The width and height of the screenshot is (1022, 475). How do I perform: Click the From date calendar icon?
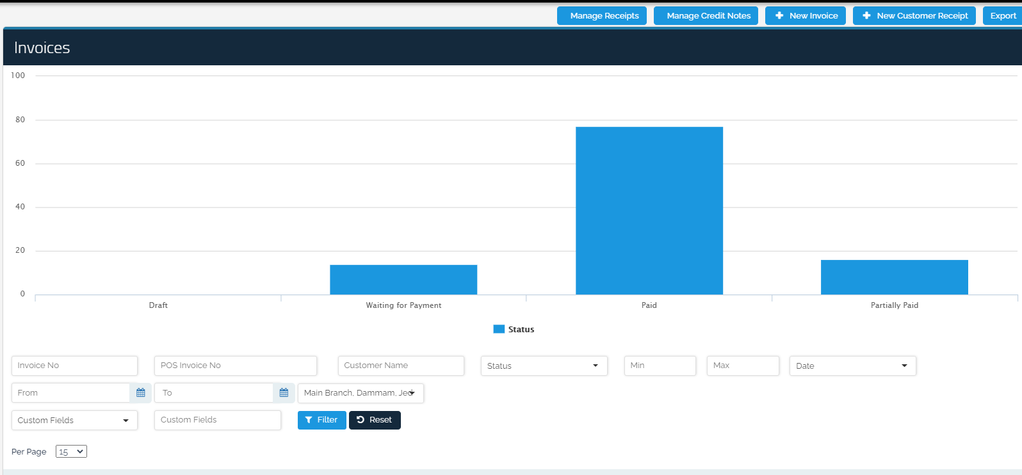[141, 392]
